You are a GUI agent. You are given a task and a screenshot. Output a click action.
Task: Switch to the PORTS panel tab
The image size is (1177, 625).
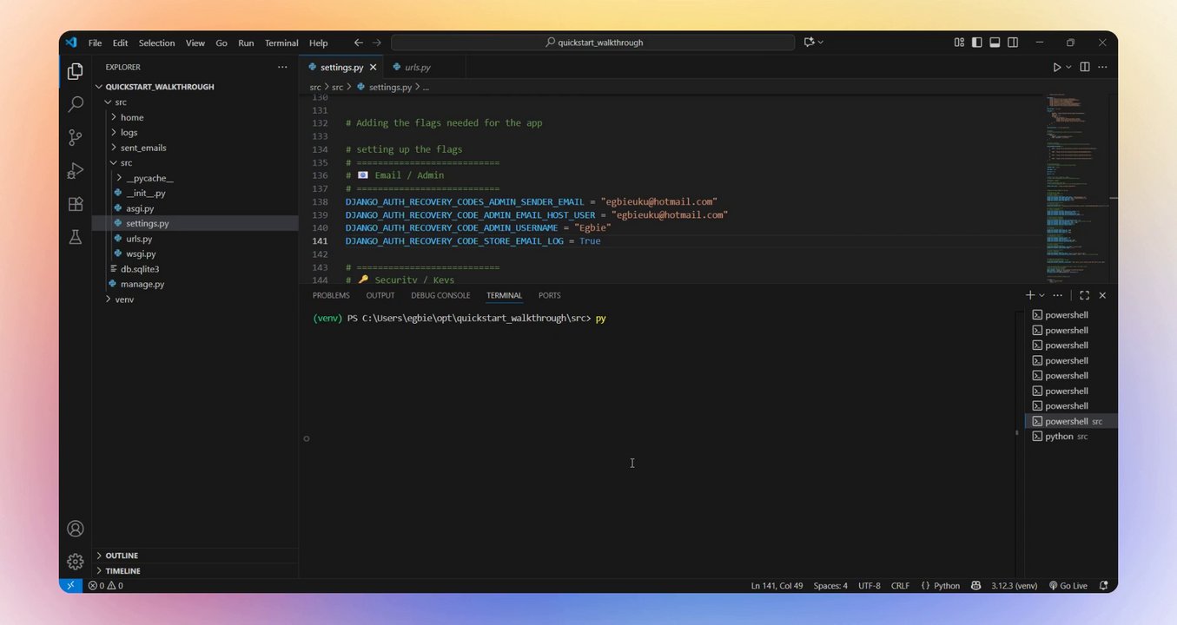click(550, 295)
